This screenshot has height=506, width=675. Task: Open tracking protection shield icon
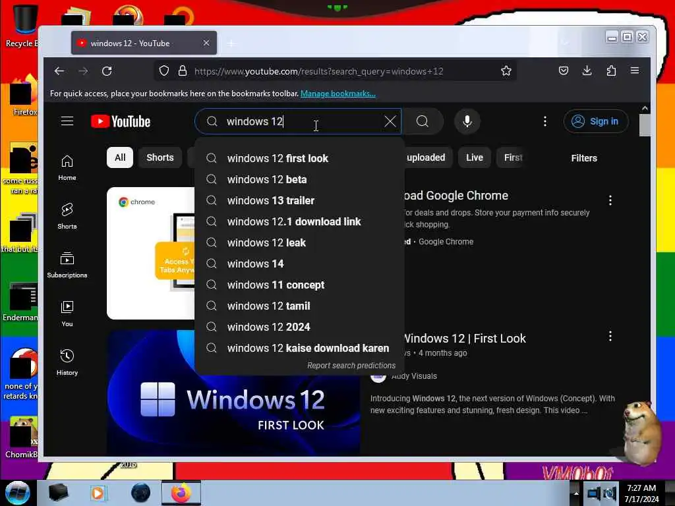(164, 71)
